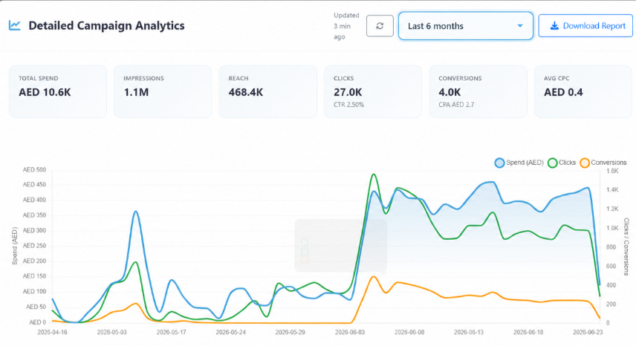636x346 pixels.
Task: Click the AED 250 y-axis label
Action: pos(34,246)
